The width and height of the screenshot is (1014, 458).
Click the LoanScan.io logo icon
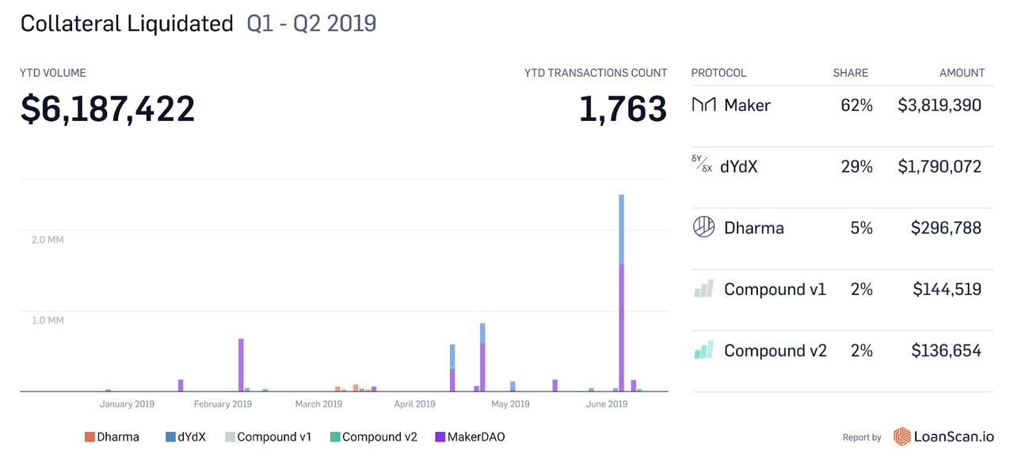point(902,437)
